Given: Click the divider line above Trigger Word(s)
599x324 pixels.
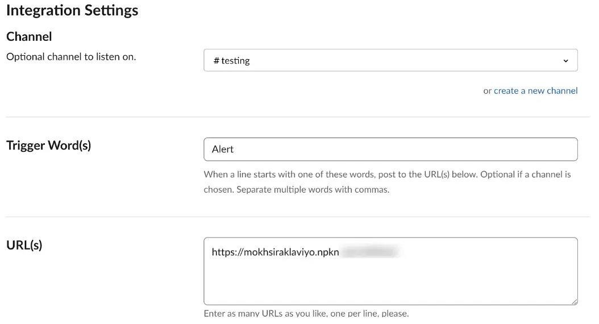Looking at the screenshot, I should coord(298,117).
